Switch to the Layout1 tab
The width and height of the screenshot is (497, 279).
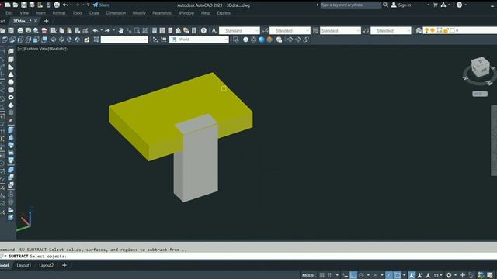tap(24, 265)
